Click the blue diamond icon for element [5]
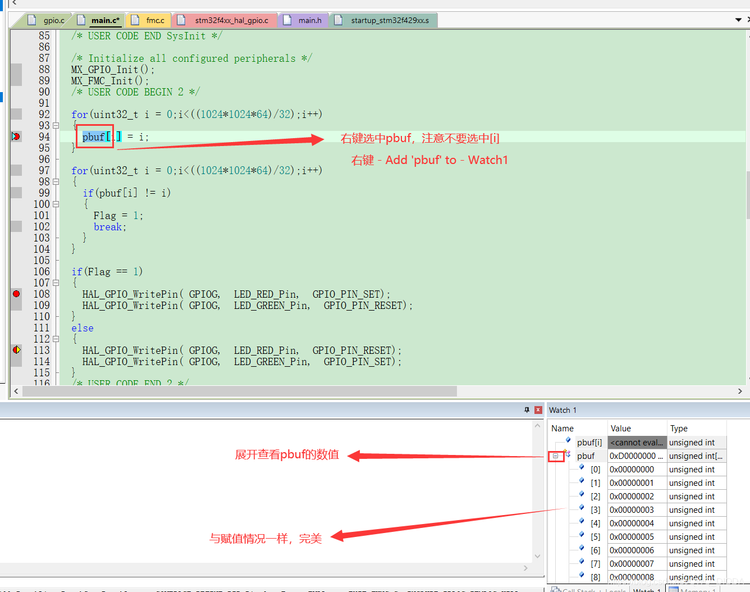750x592 pixels. point(582,535)
